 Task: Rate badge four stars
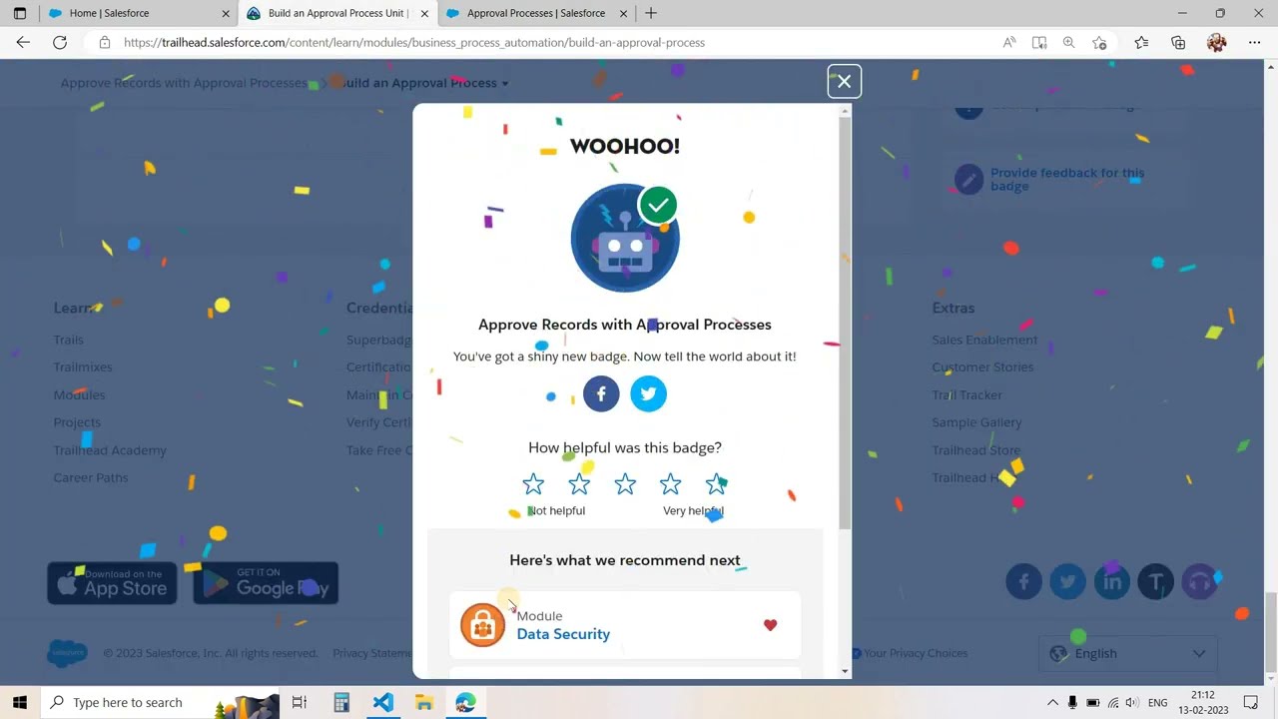670,484
